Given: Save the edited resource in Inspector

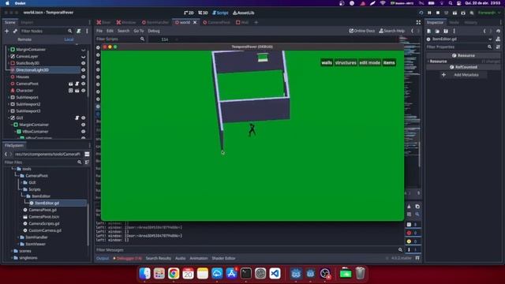Looking at the screenshot, I should point(446,32).
